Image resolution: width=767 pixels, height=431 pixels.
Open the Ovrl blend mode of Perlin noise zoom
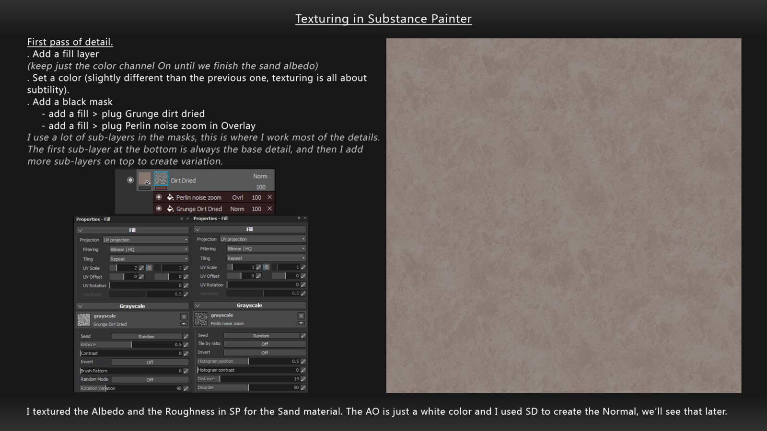237,197
